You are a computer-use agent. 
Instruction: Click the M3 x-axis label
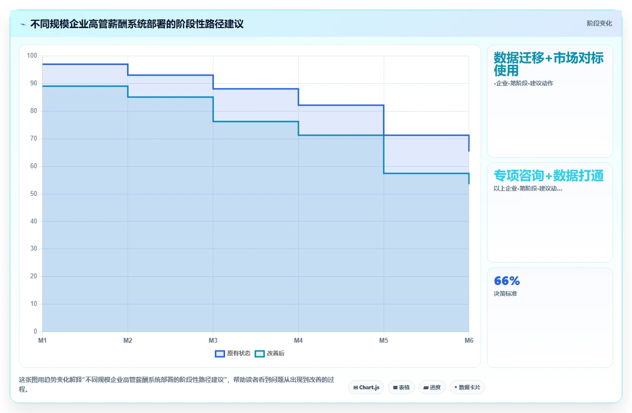pos(213,340)
